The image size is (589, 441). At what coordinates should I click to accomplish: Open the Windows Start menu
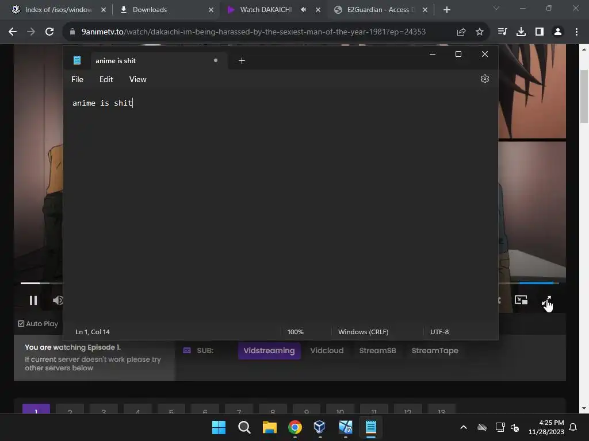(x=219, y=427)
